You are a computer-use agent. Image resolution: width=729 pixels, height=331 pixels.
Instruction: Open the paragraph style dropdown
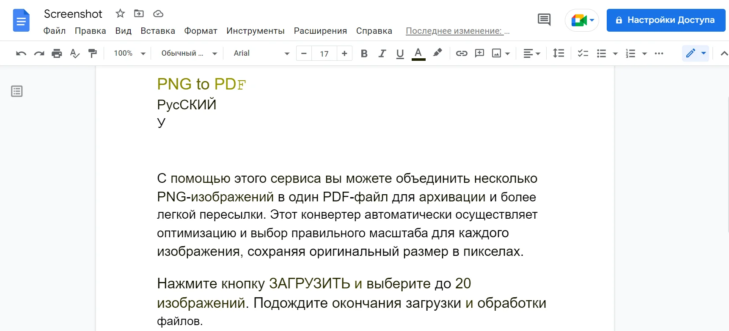[x=189, y=53]
